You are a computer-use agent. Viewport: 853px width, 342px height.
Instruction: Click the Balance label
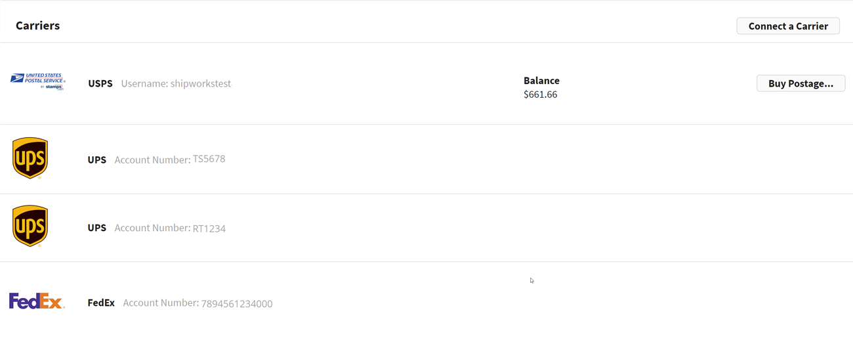click(x=541, y=81)
